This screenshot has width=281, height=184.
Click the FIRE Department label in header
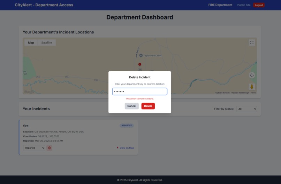(x=220, y=5)
